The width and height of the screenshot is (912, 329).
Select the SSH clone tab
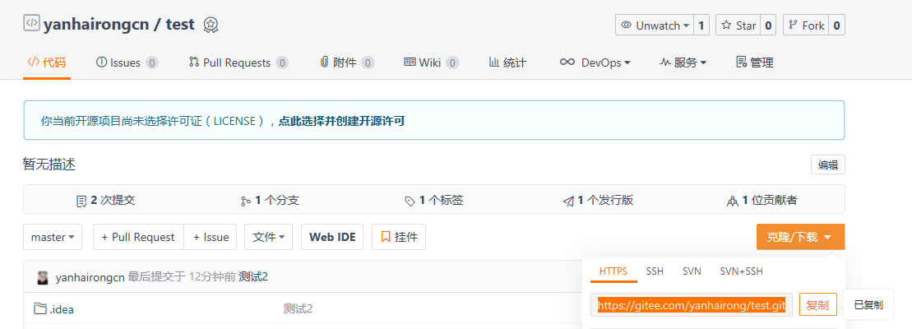(655, 271)
